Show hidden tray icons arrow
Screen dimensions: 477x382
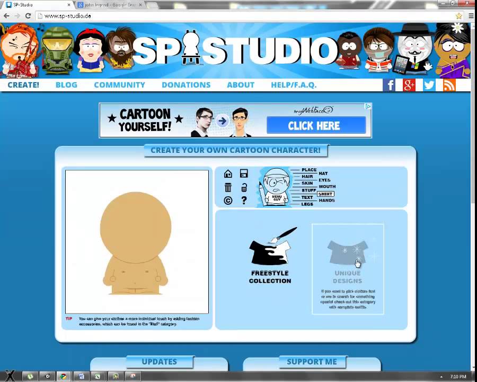pyautogui.click(x=441, y=377)
